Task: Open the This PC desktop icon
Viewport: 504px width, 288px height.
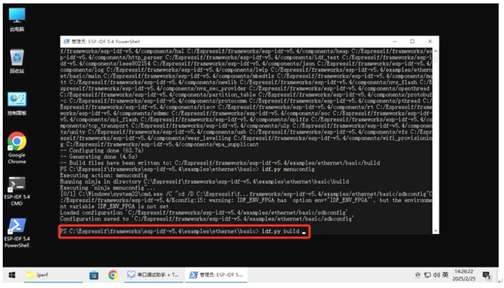Action: tap(17, 19)
